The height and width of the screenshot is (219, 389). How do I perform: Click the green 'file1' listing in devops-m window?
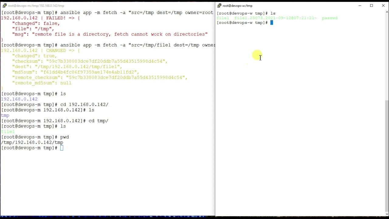(8, 132)
